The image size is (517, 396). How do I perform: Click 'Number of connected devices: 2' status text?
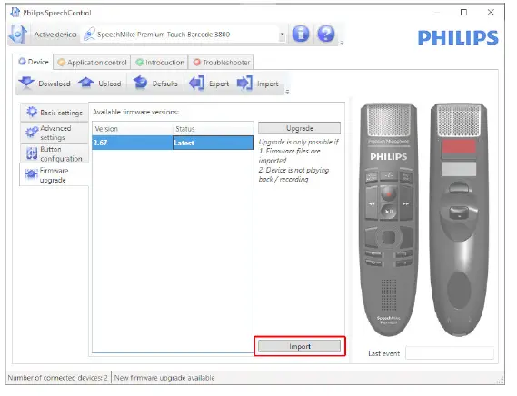pyautogui.click(x=58, y=378)
